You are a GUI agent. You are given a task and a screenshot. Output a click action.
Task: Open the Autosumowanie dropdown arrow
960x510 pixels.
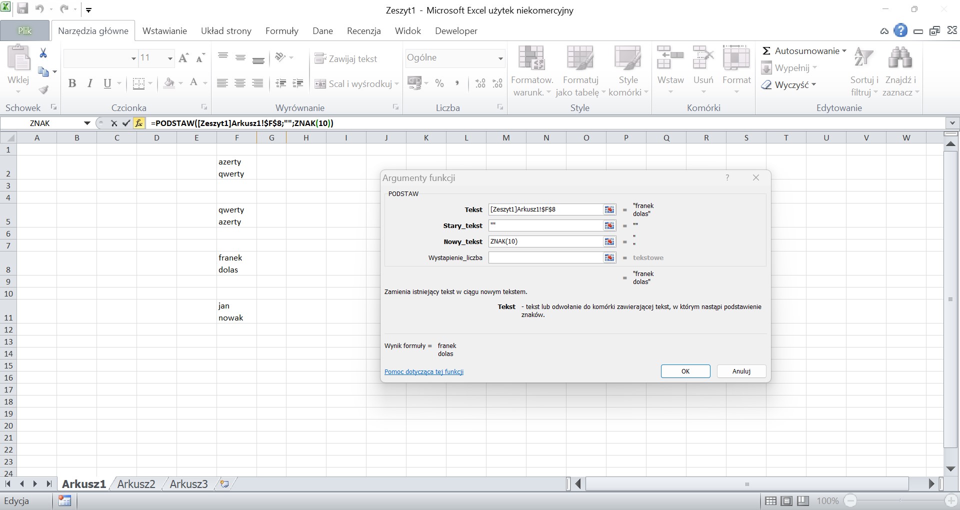coord(844,51)
